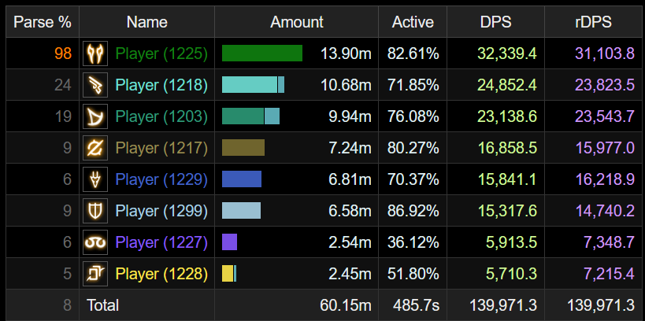Viewport: 645px width, 321px height.
Task: Click the job icon beside Player (1228)
Action: pos(95,274)
